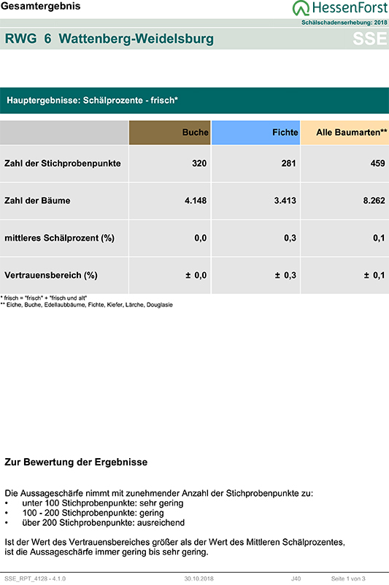The height and width of the screenshot is (585, 389).
Task: Click bullet '100 - 200 Stichprobenpunkte: gering'
Action: click(93, 513)
